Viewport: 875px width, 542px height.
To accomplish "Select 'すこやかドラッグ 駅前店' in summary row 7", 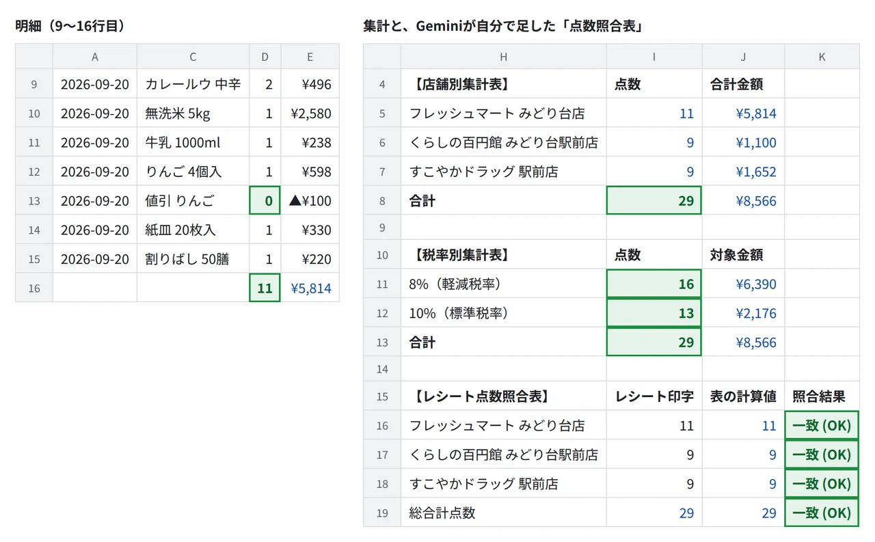I will pyautogui.click(x=503, y=172).
